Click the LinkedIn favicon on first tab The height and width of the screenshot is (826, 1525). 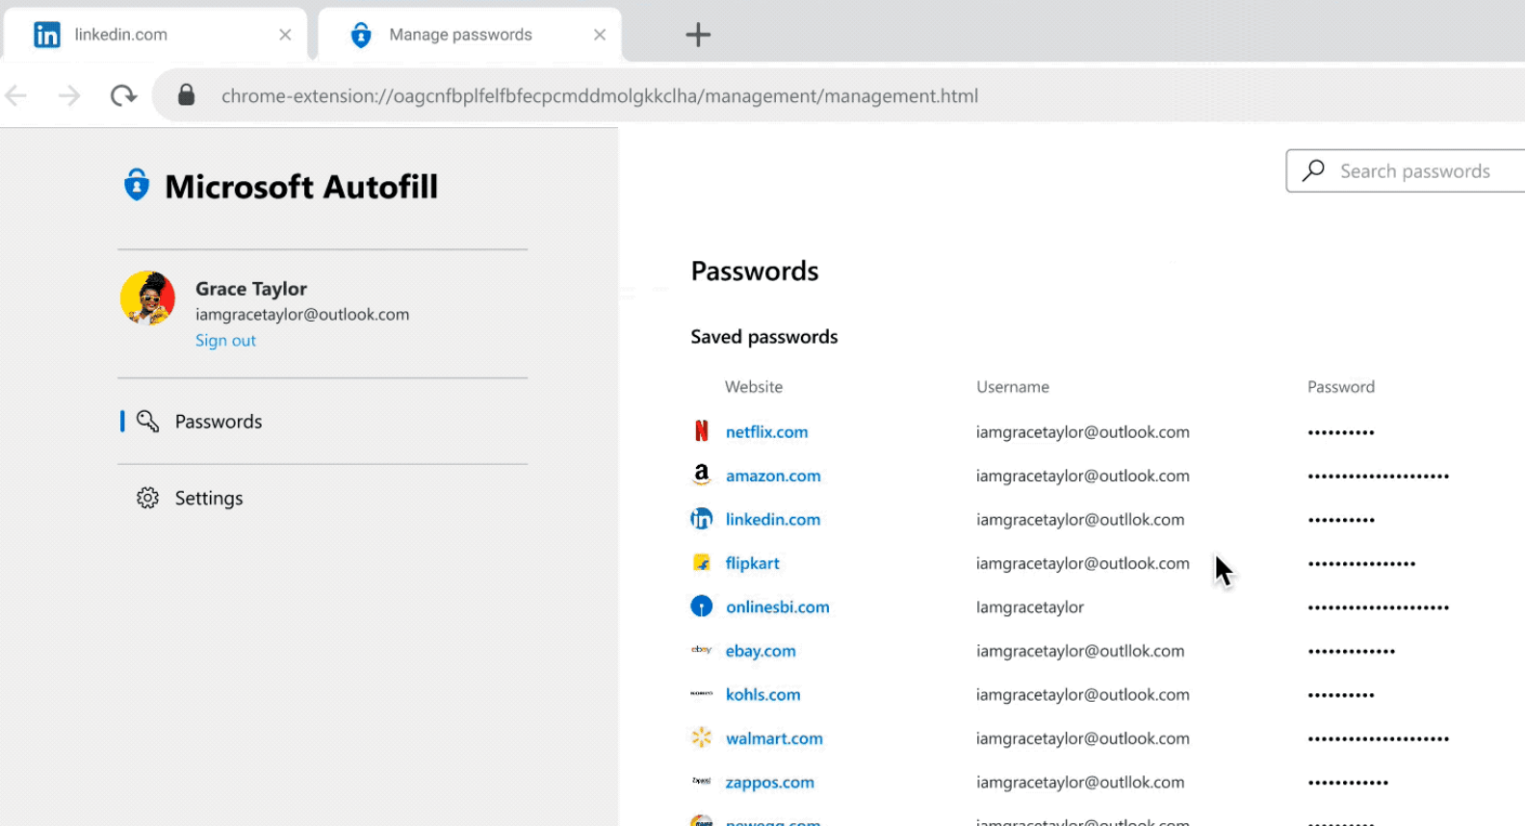(x=47, y=35)
